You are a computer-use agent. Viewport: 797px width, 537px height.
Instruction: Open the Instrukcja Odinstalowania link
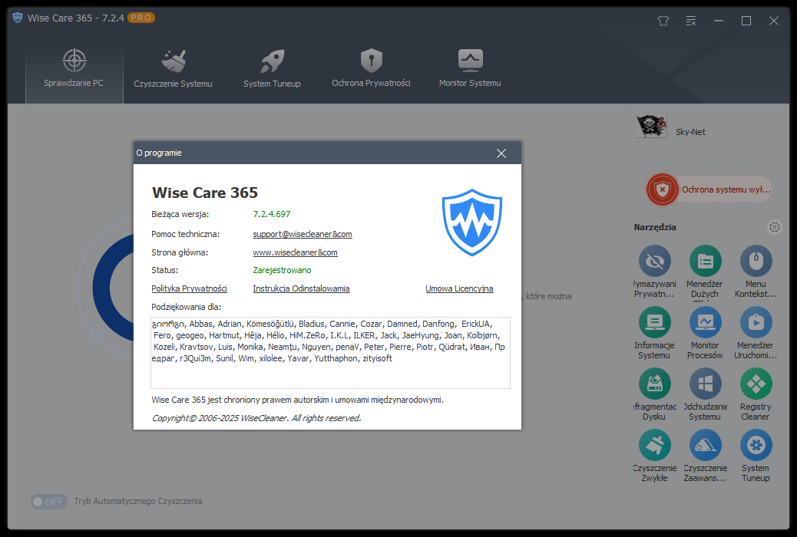[302, 288]
